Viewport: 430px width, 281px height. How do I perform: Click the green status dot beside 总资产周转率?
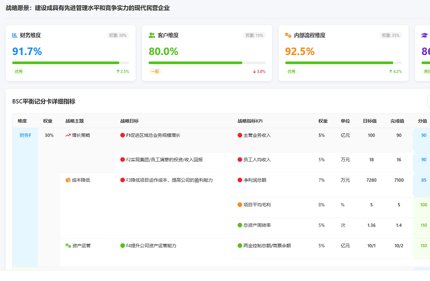(240, 225)
